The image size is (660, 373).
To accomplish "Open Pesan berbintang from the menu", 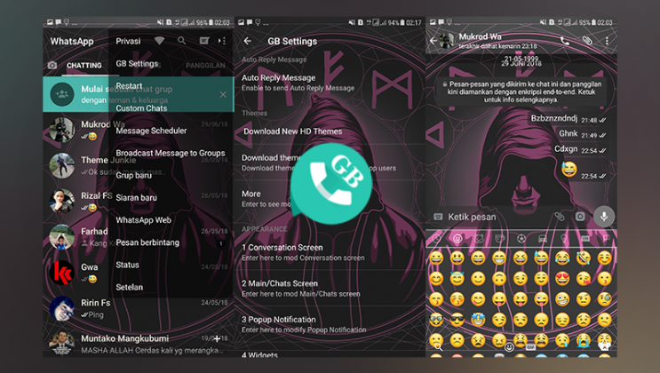I will (x=147, y=242).
